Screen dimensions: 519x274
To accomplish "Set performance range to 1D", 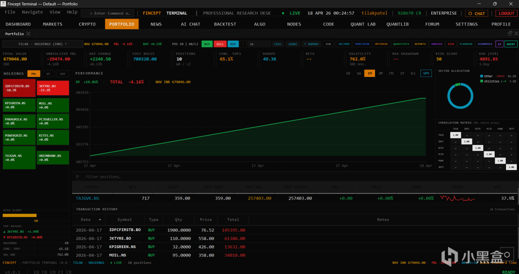I will coord(348,73).
